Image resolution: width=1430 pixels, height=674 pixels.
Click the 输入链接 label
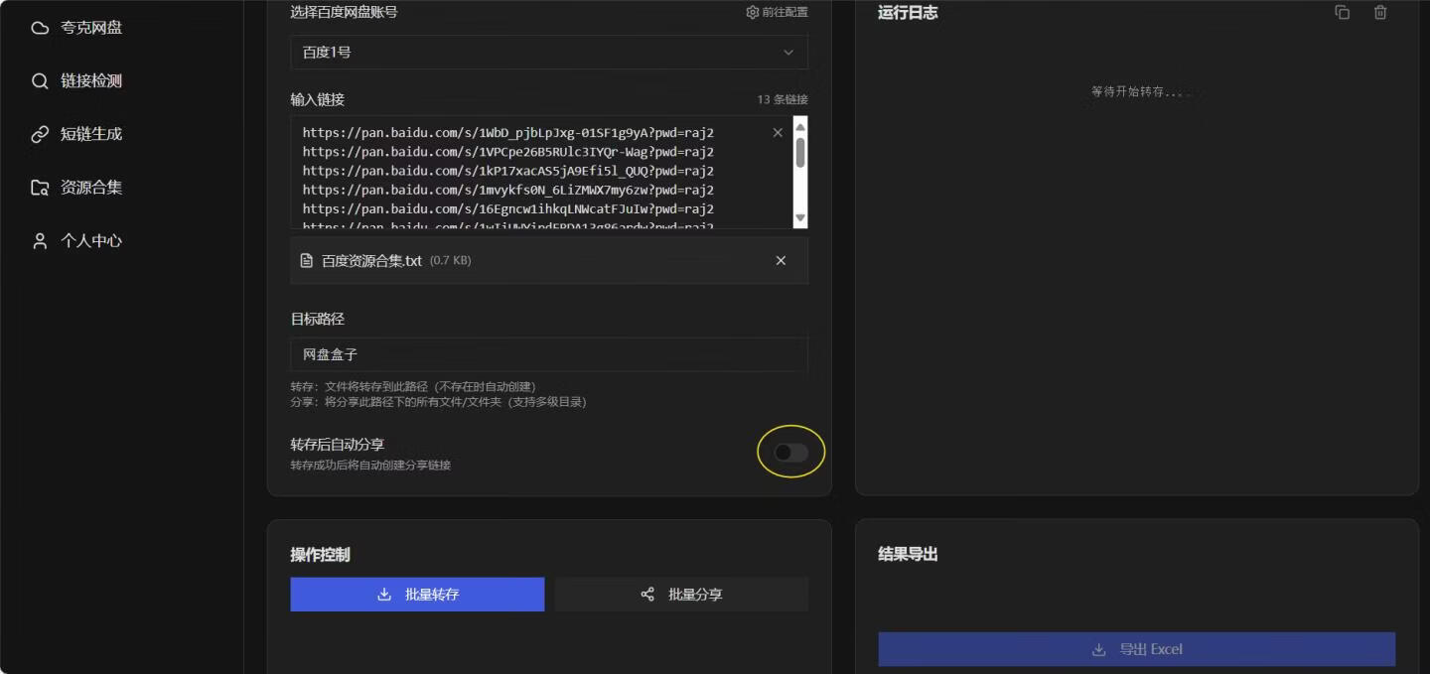click(318, 100)
